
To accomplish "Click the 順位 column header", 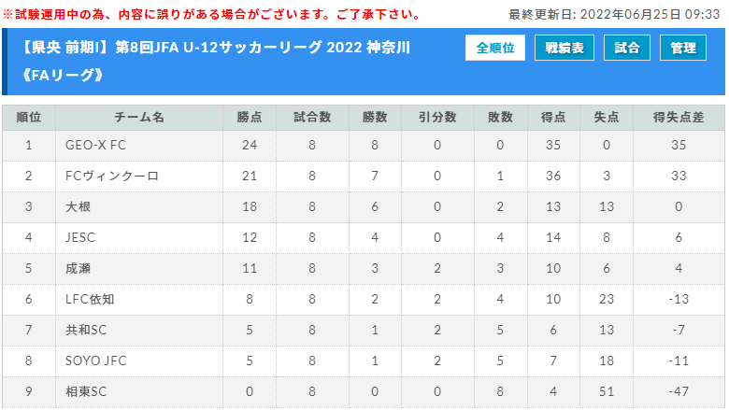I will pyautogui.click(x=29, y=118).
